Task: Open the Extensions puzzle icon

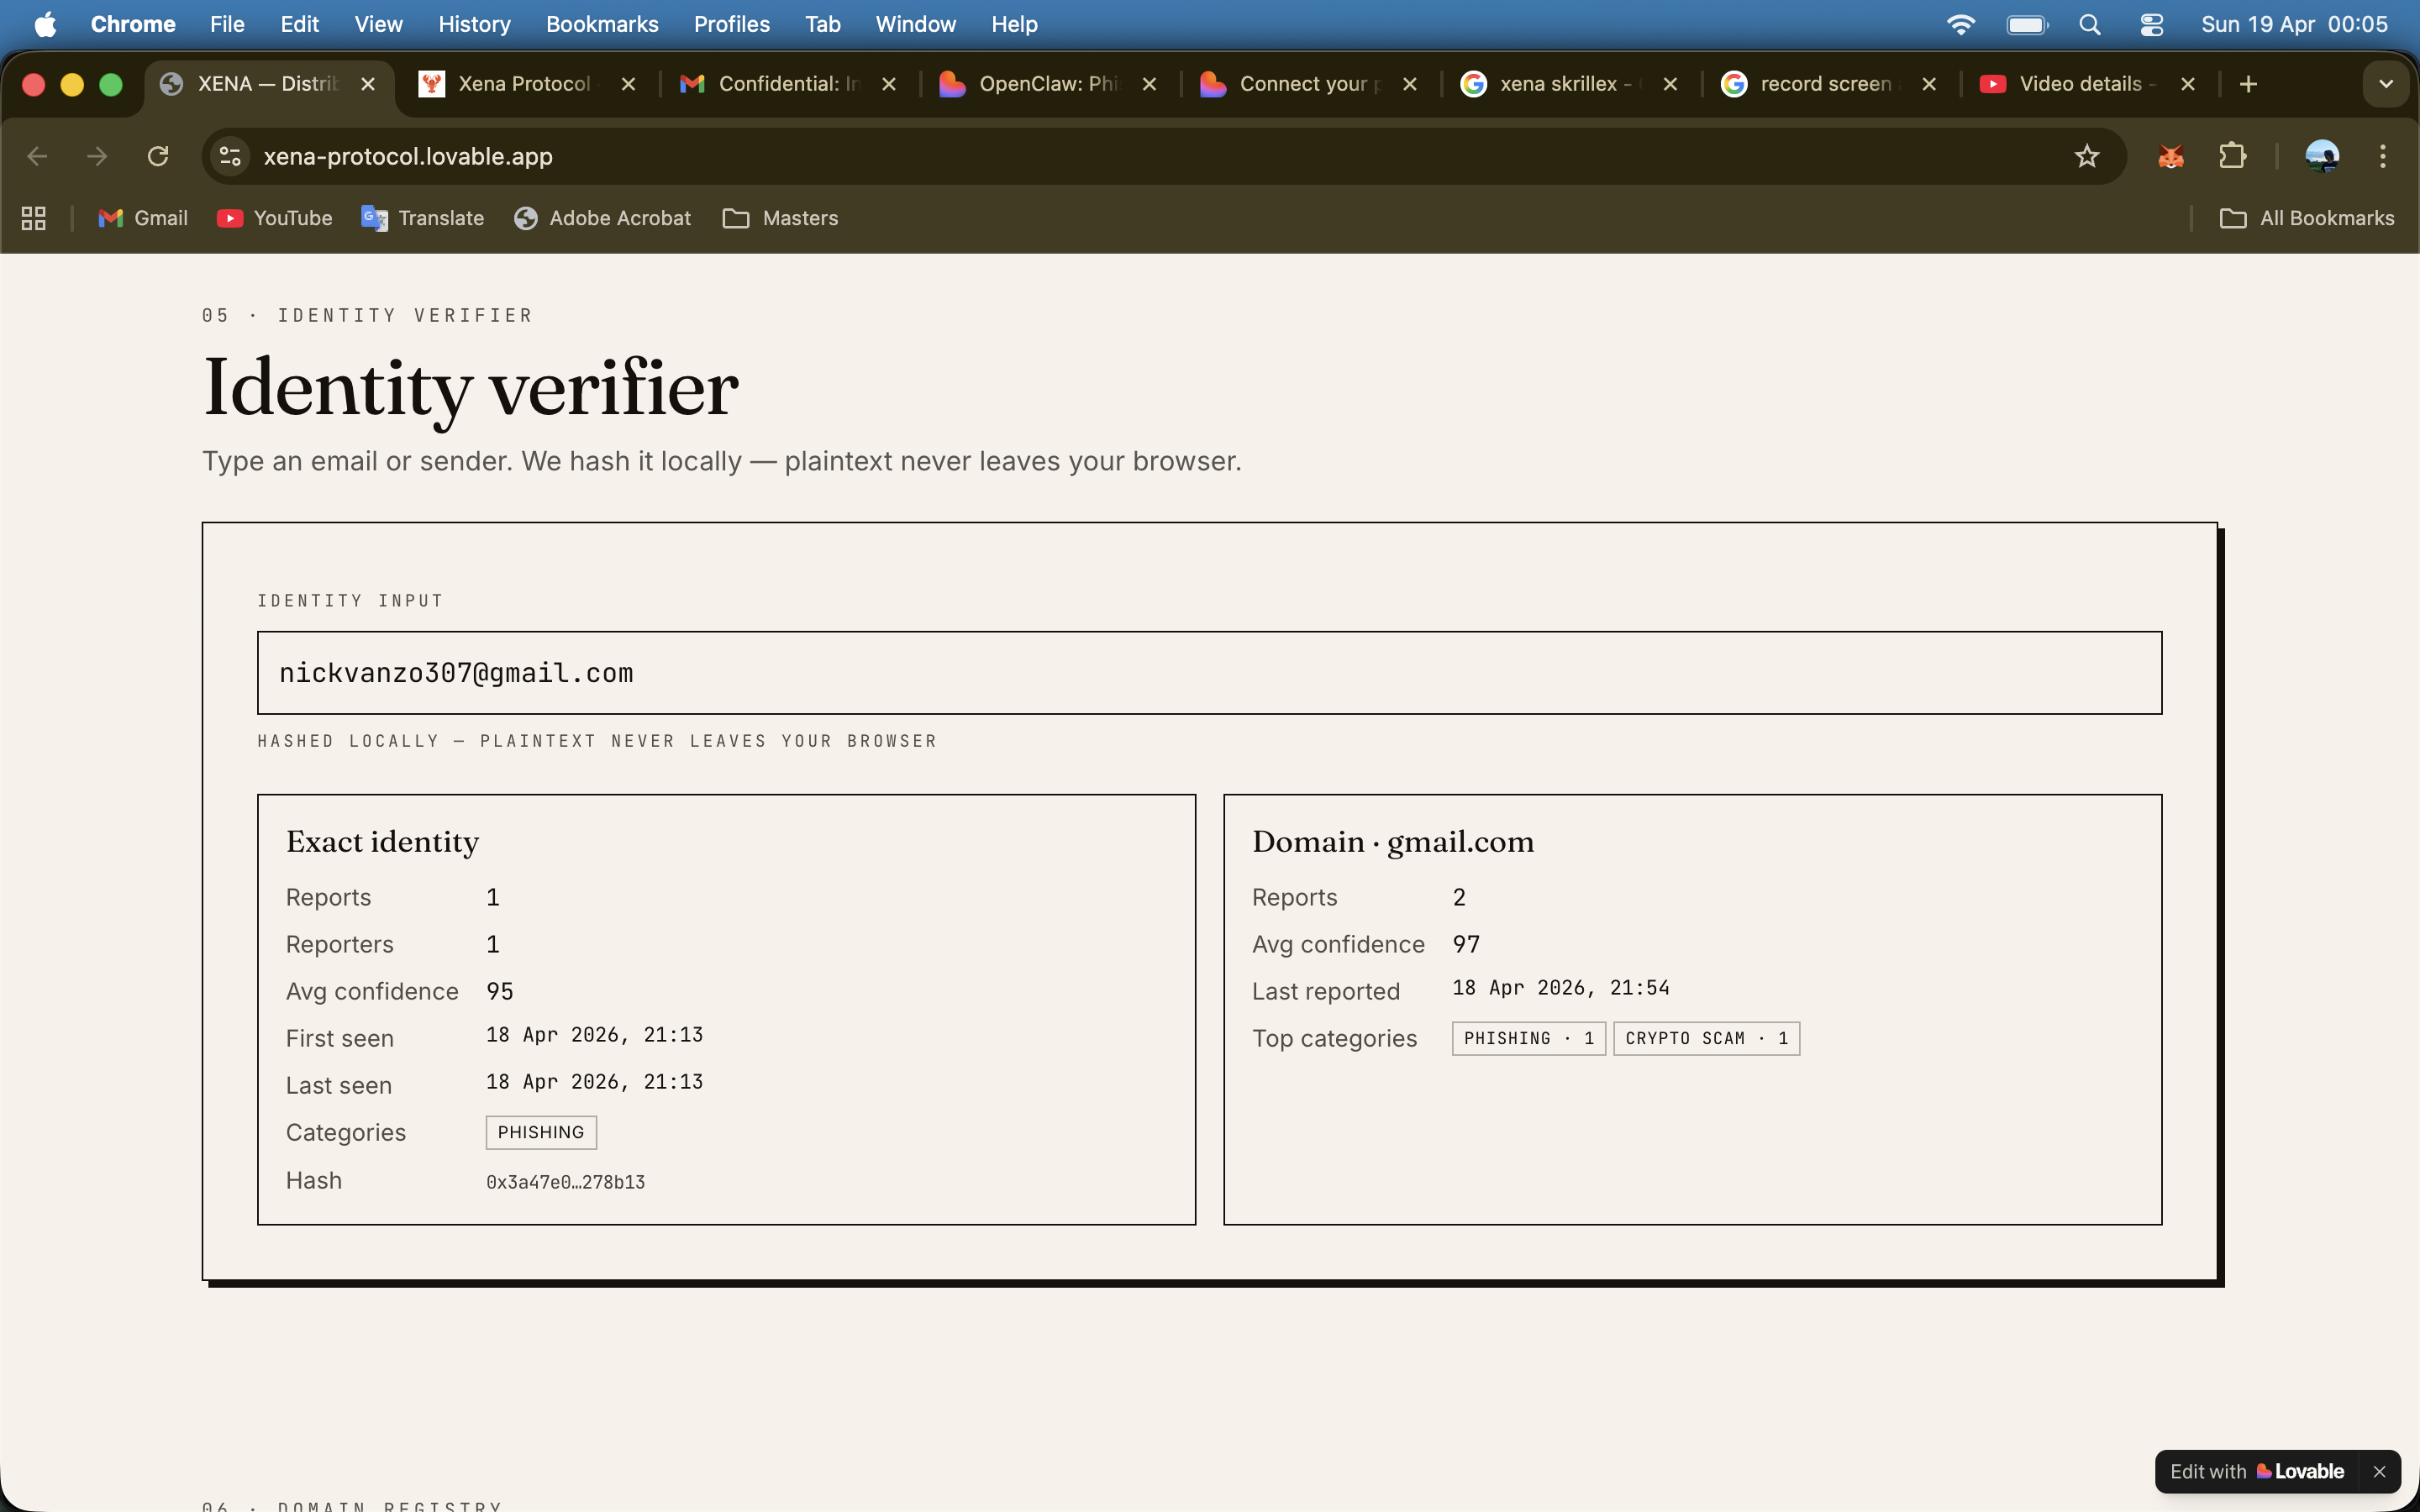Action: 2232,156
